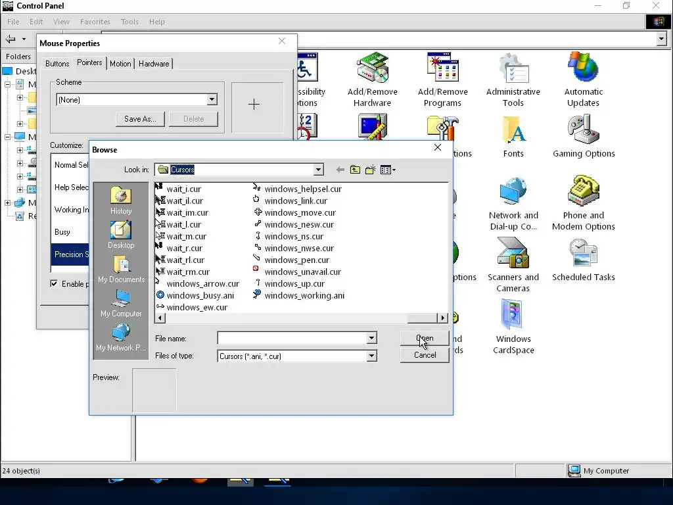Open the File name dropdown arrow
Image resolution: width=673 pixels, height=505 pixels.
(372, 338)
